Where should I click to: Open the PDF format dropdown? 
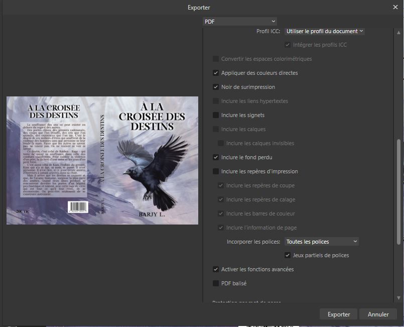tap(239, 22)
